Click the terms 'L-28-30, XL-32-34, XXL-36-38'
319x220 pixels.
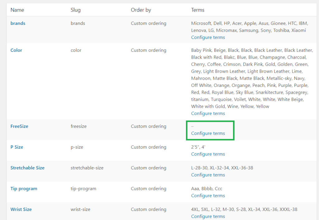[x=222, y=168]
